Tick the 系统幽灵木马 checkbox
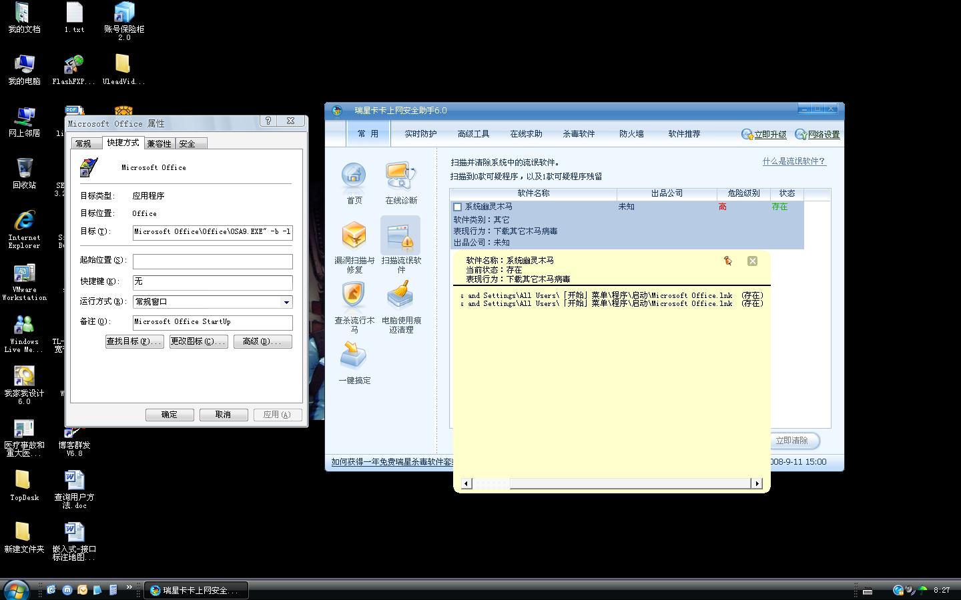Image resolution: width=961 pixels, height=600 pixels. pyautogui.click(x=457, y=207)
